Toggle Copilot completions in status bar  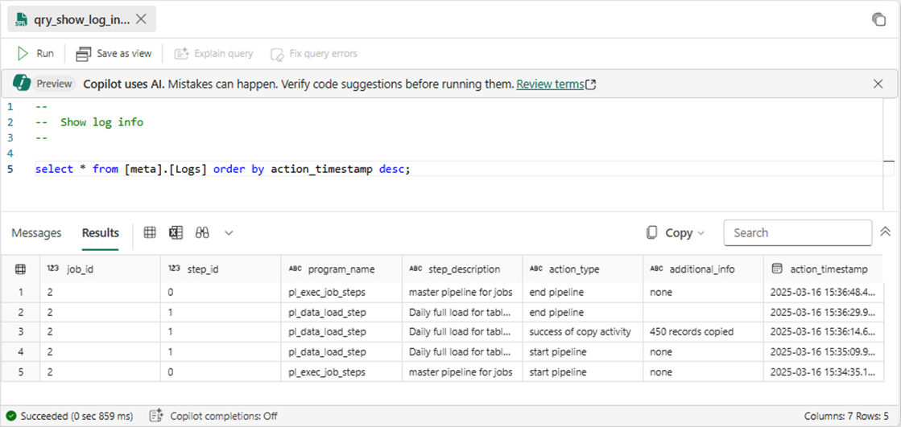click(x=213, y=416)
